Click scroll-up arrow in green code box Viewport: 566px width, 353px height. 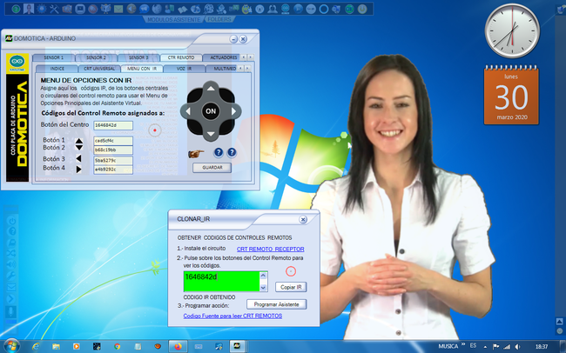(x=263, y=276)
